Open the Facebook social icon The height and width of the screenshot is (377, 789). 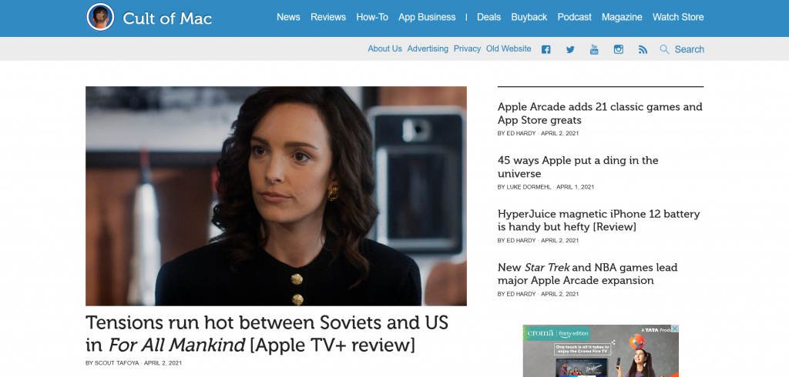546,49
